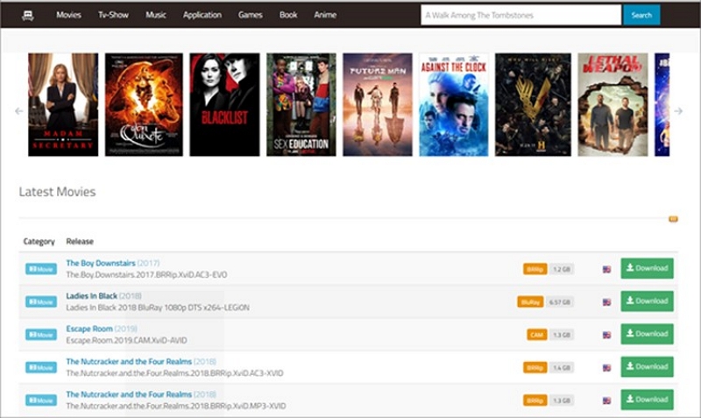The width and height of the screenshot is (701, 418).
Task: Open Future Man poster
Action: coord(378,104)
